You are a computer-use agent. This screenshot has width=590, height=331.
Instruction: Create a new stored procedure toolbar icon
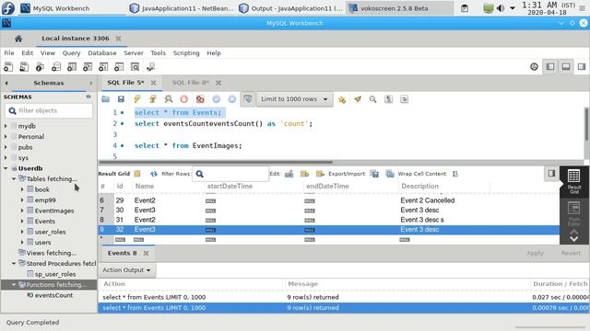[103, 67]
